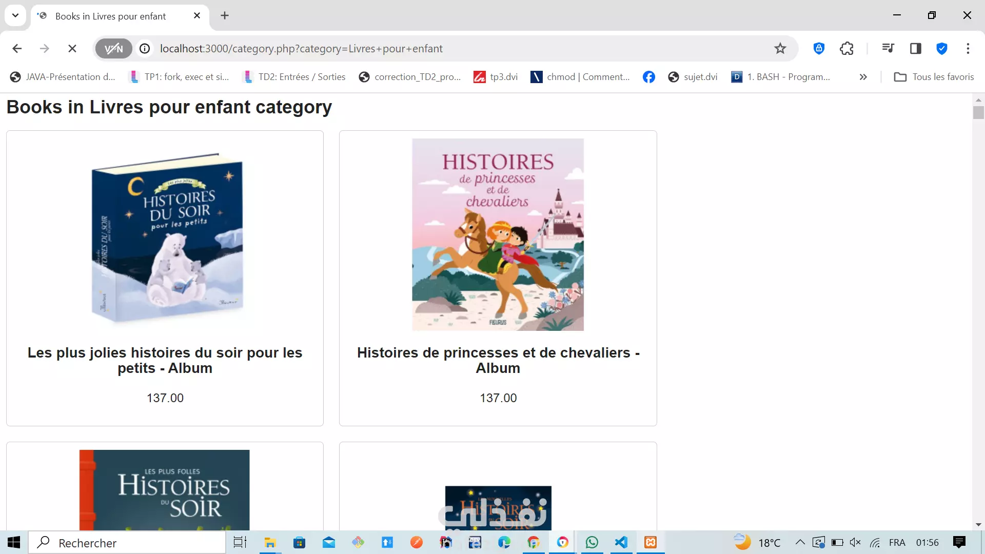Open sujet.dvi bookmark

693,77
